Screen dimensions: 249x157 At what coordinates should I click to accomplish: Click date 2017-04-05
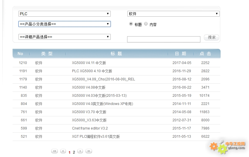(182, 63)
